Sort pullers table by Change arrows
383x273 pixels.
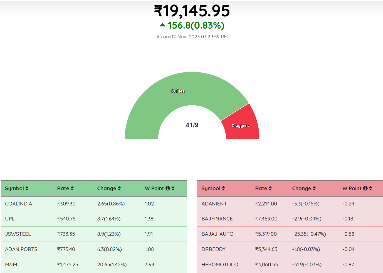pyautogui.click(x=119, y=188)
